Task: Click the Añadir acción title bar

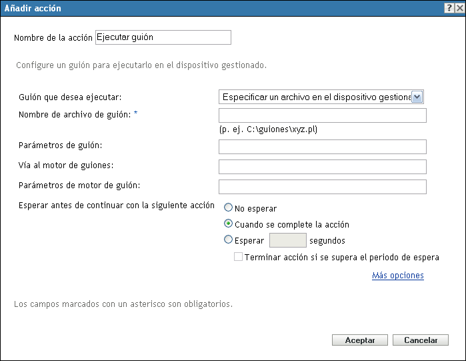Action: tap(200, 8)
